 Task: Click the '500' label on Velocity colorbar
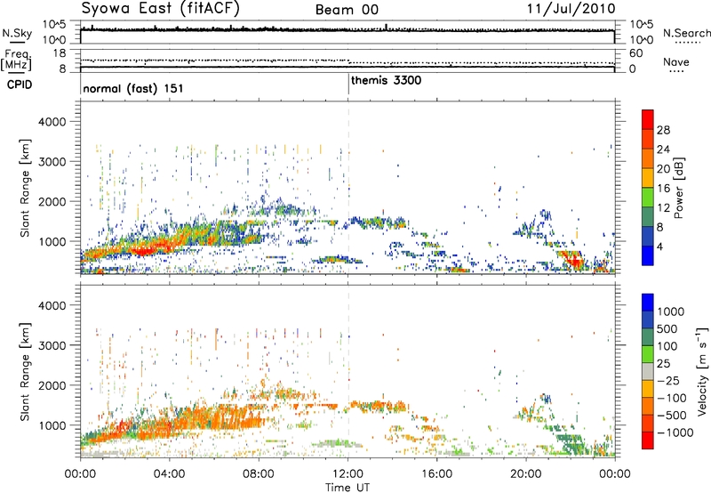669,329
